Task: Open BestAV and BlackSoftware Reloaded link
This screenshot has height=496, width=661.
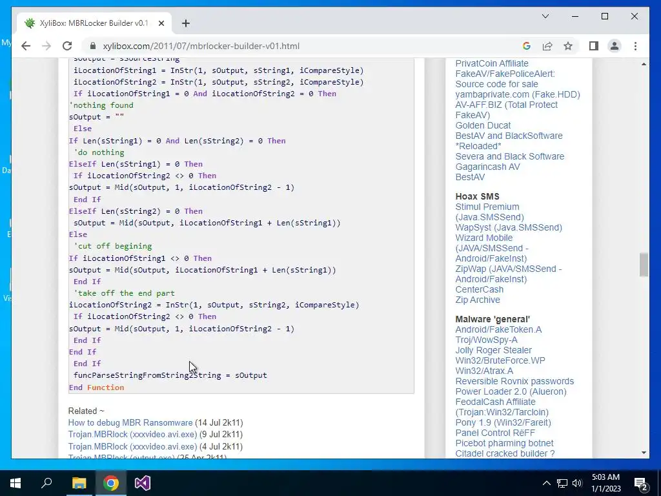Action: click(509, 141)
